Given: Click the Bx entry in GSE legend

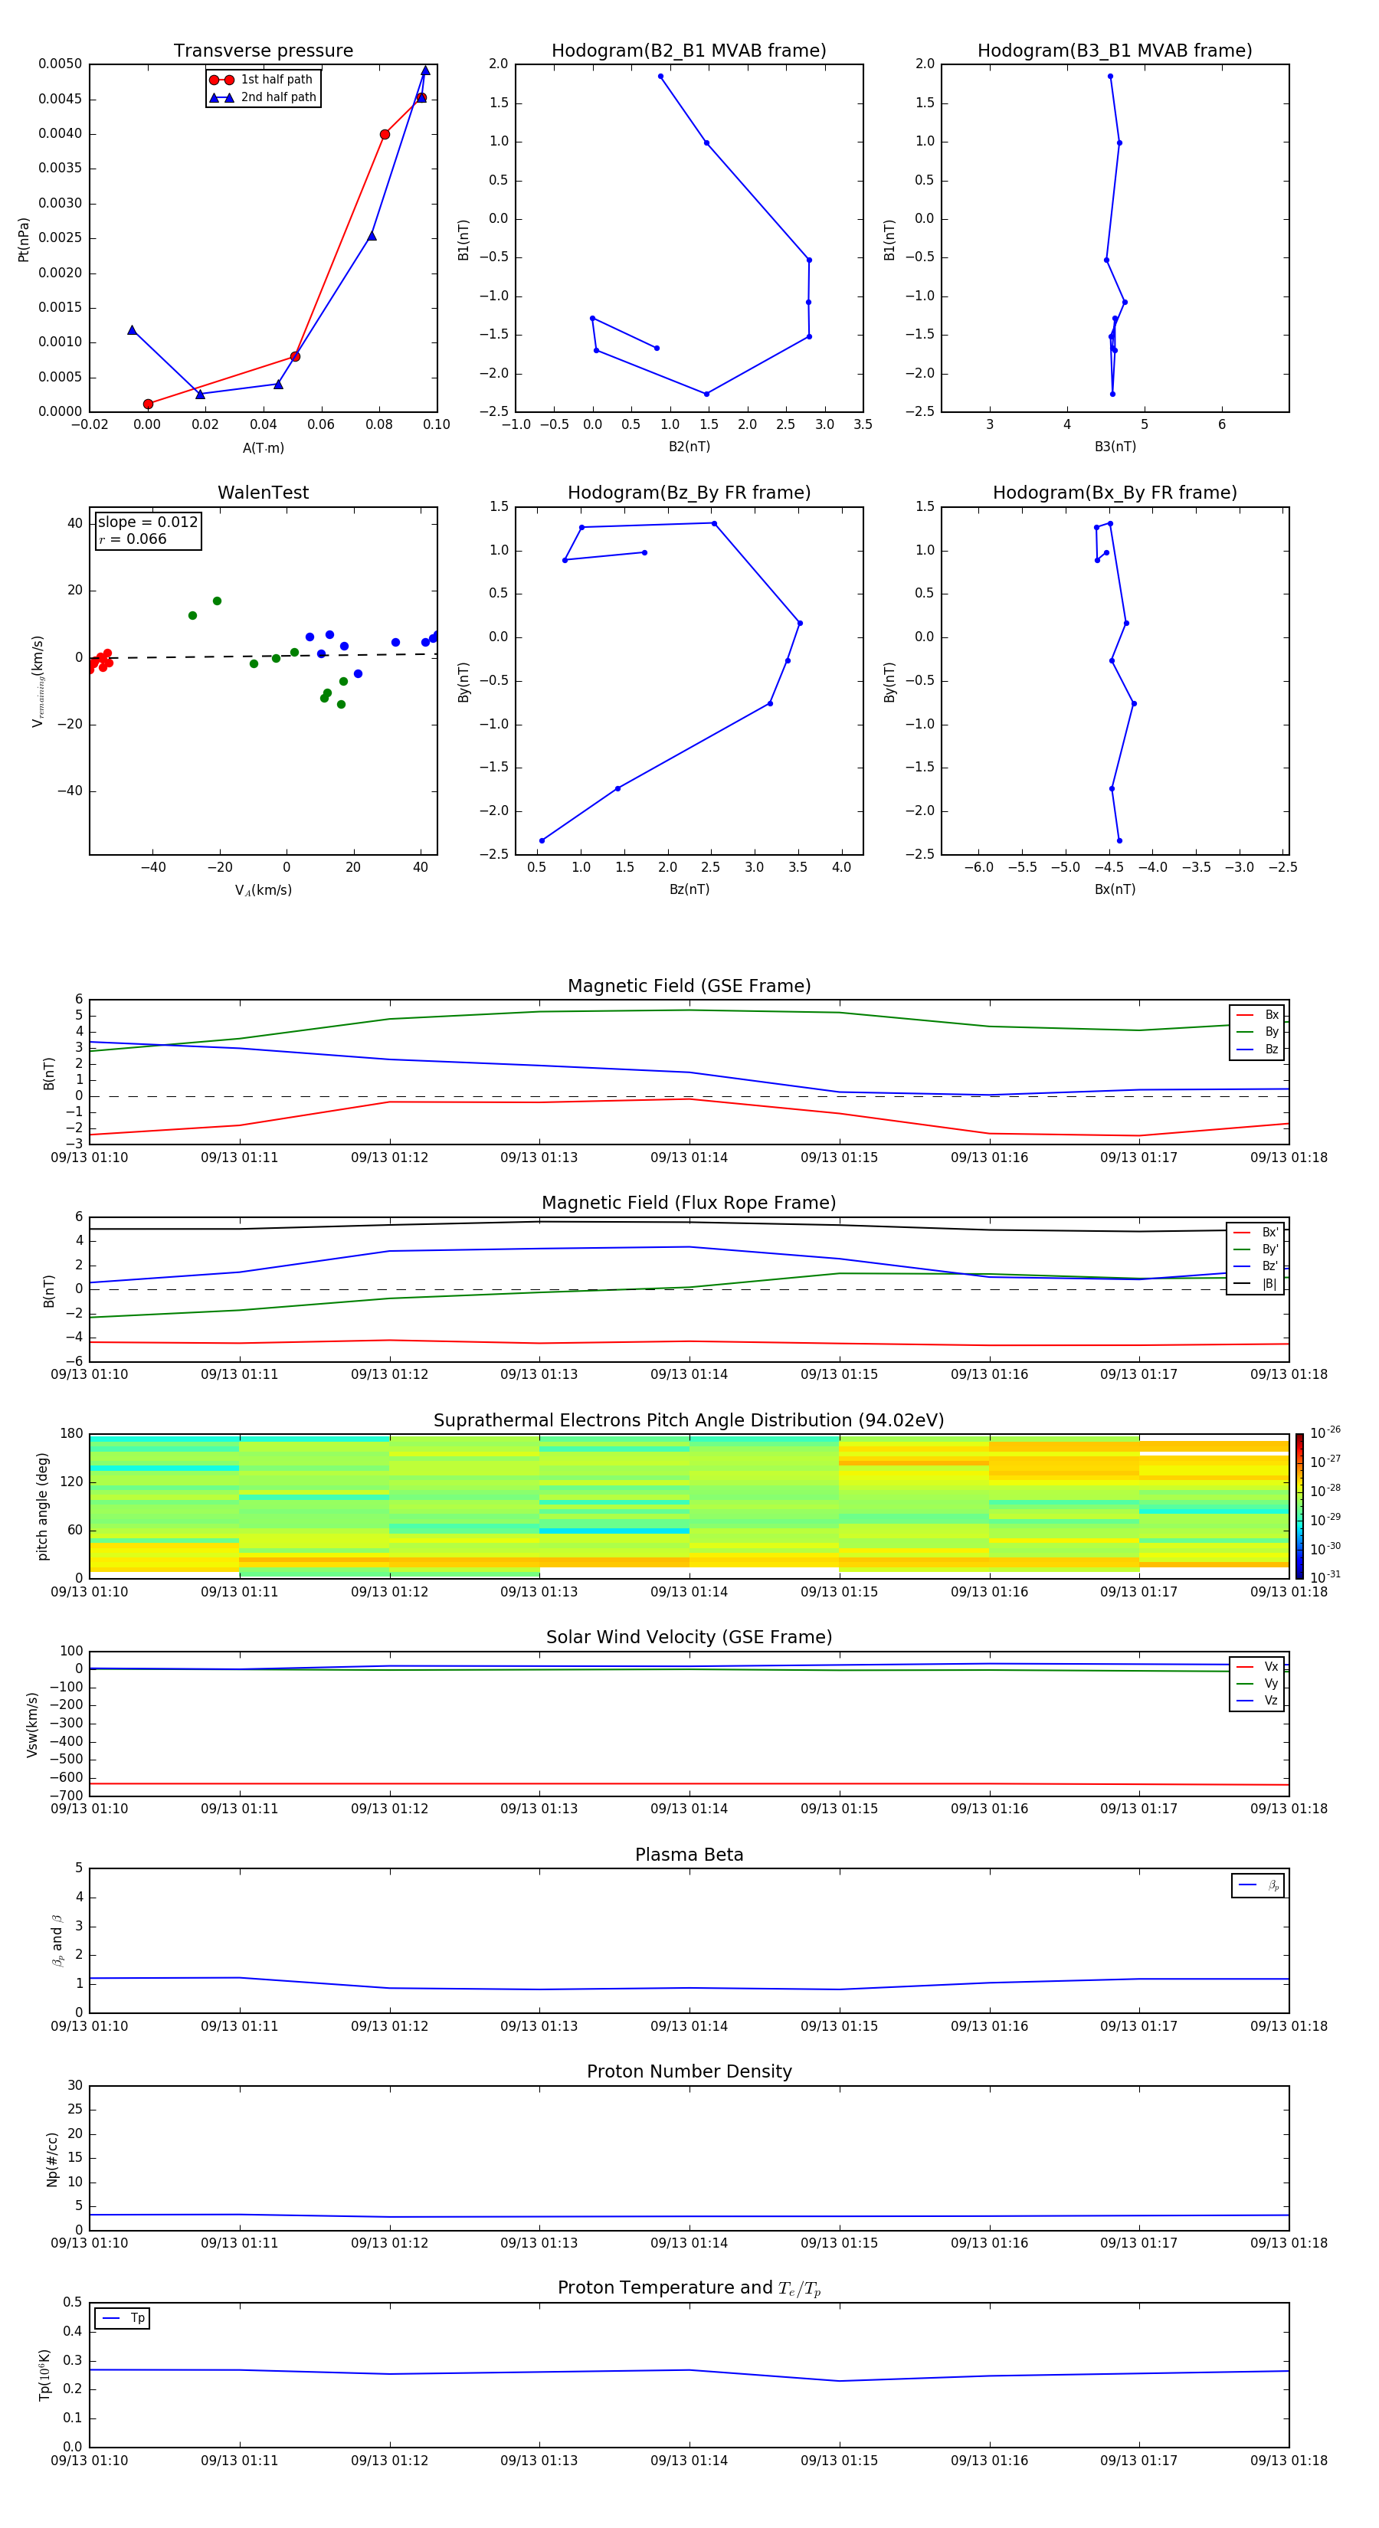Looking at the screenshot, I should click(x=1257, y=1015).
